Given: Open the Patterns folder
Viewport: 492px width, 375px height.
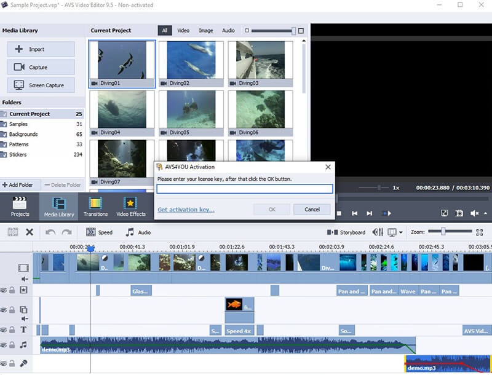Looking at the screenshot, I should click(42, 144).
